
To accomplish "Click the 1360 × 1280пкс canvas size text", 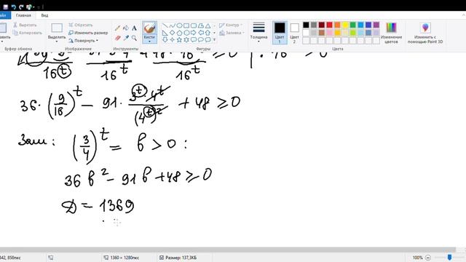I will (125, 258).
